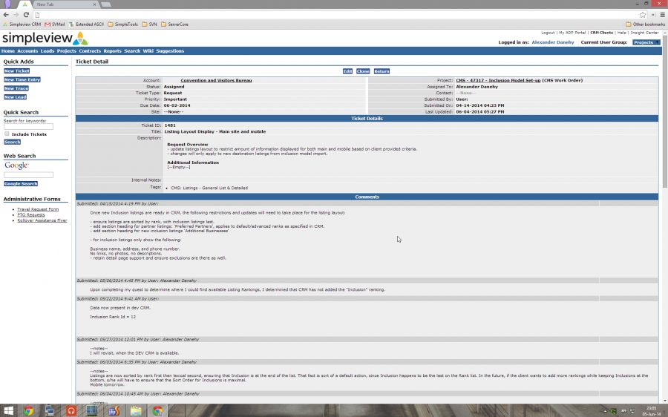668x417 pixels.
Task: Open the Projects menu in the navigation bar
Action: [x=67, y=50]
